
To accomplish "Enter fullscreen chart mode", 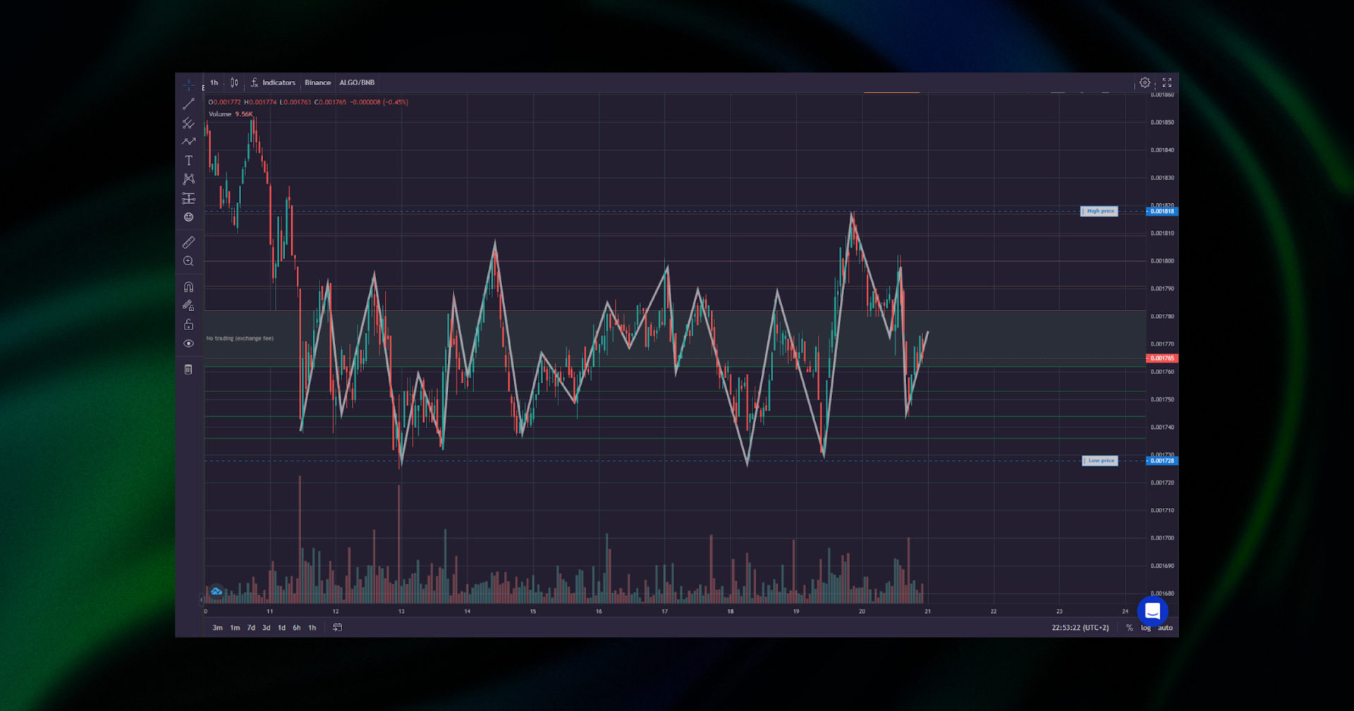I will click(x=1167, y=83).
